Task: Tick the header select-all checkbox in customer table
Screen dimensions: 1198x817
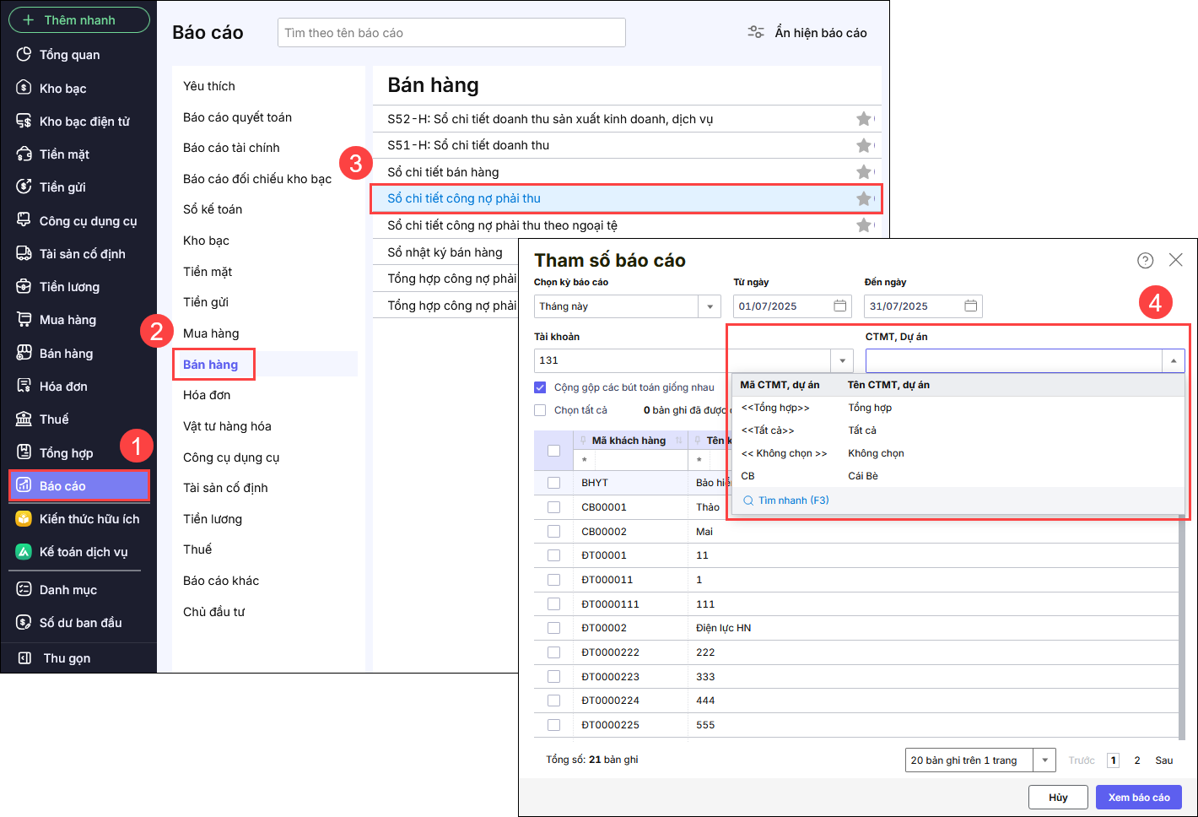Action: tap(553, 451)
